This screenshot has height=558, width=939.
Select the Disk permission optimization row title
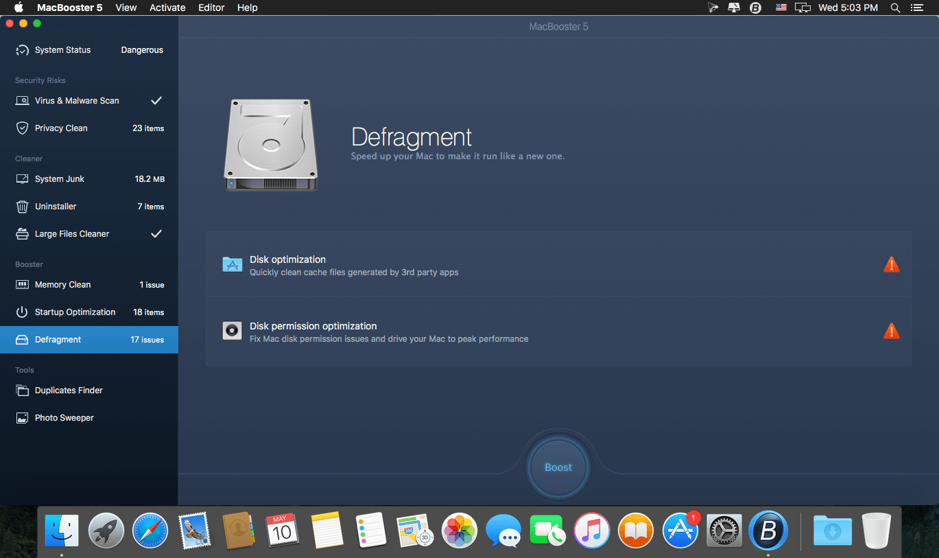pos(313,326)
